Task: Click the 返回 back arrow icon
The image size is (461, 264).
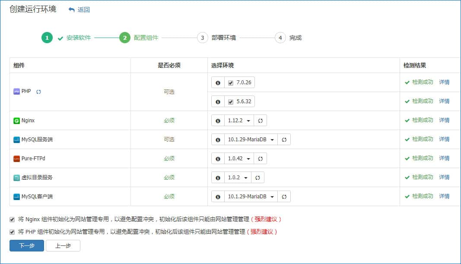Action: pyautogui.click(x=71, y=10)
